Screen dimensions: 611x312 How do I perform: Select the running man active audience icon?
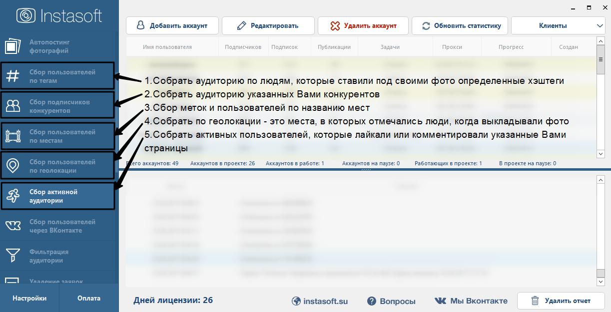(x=12, y=196)
